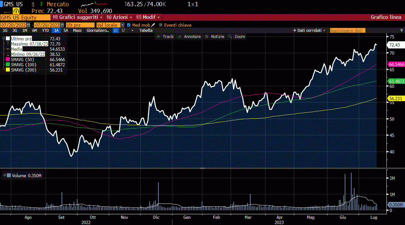Expand the Dati correlati dropdown

click(x=324, y=31)
